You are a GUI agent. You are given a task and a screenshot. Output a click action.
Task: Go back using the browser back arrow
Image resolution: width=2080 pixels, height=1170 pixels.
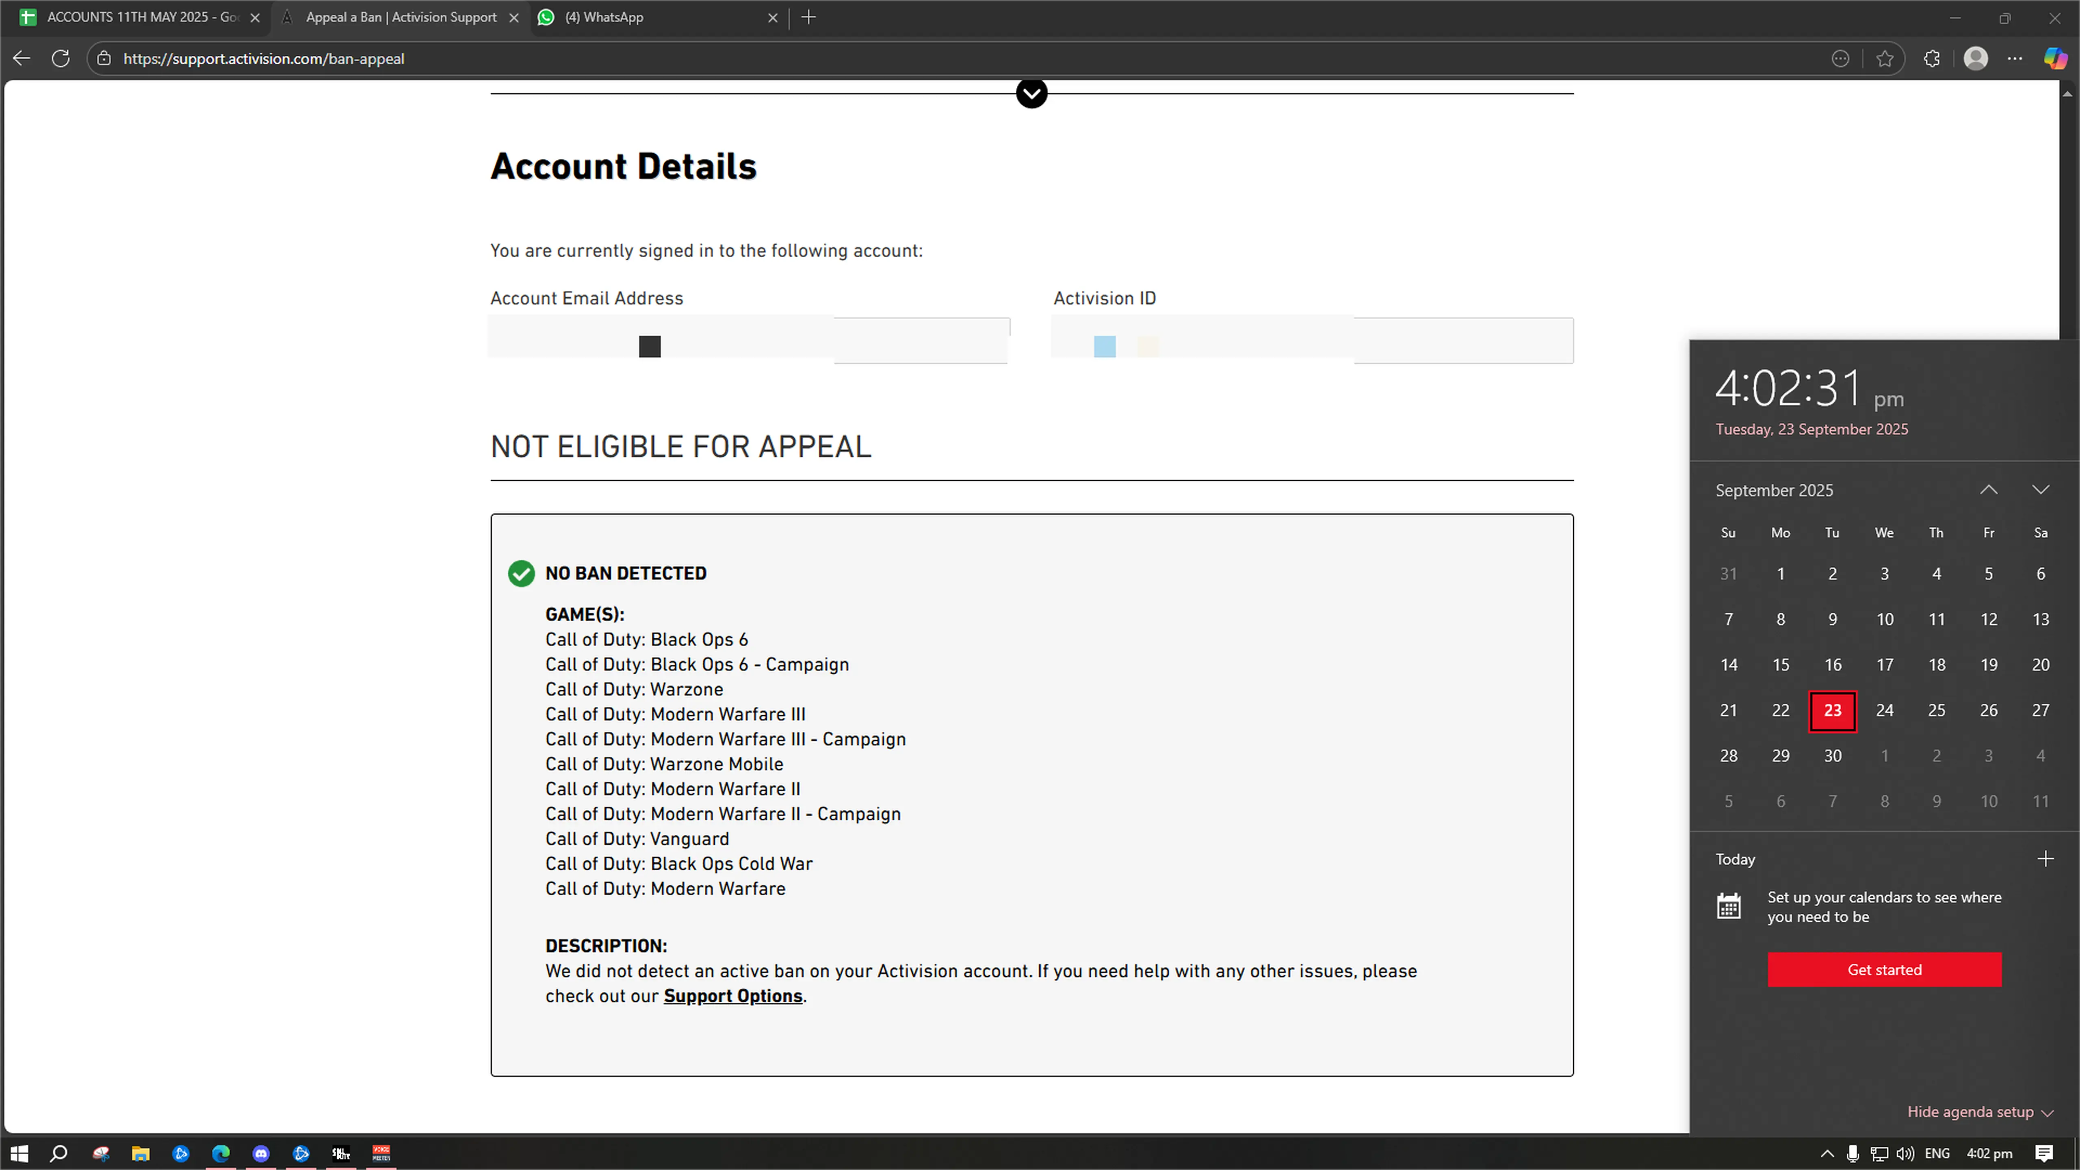[22, 58]
